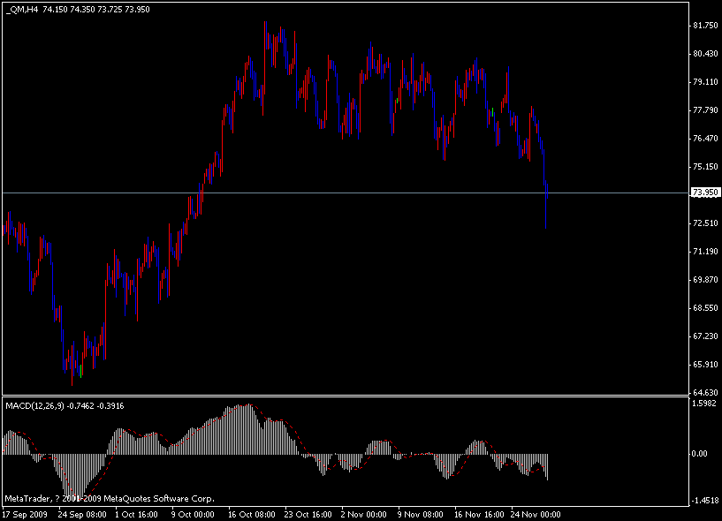Image resolution: width=722 pixels, height=521 pixels.
Task: Click the MACD(12,26,9) indicator label
Action: (35, 405)
